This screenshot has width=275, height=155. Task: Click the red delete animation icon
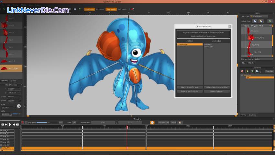(x=242, y=71)
